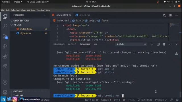
Task: Close the terminal panel
Action: 176,44
